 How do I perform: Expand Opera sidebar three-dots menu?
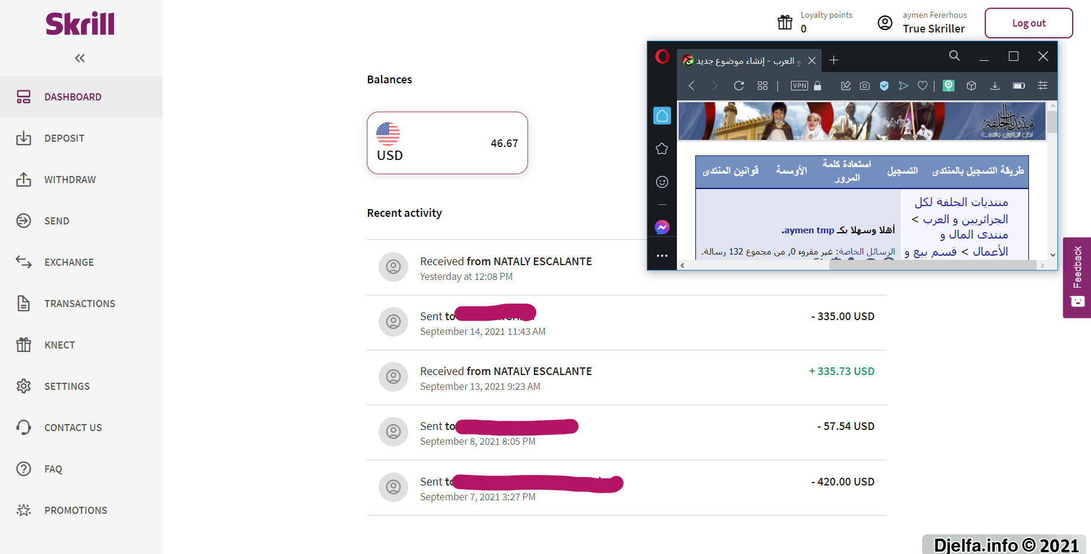point(662,256)
